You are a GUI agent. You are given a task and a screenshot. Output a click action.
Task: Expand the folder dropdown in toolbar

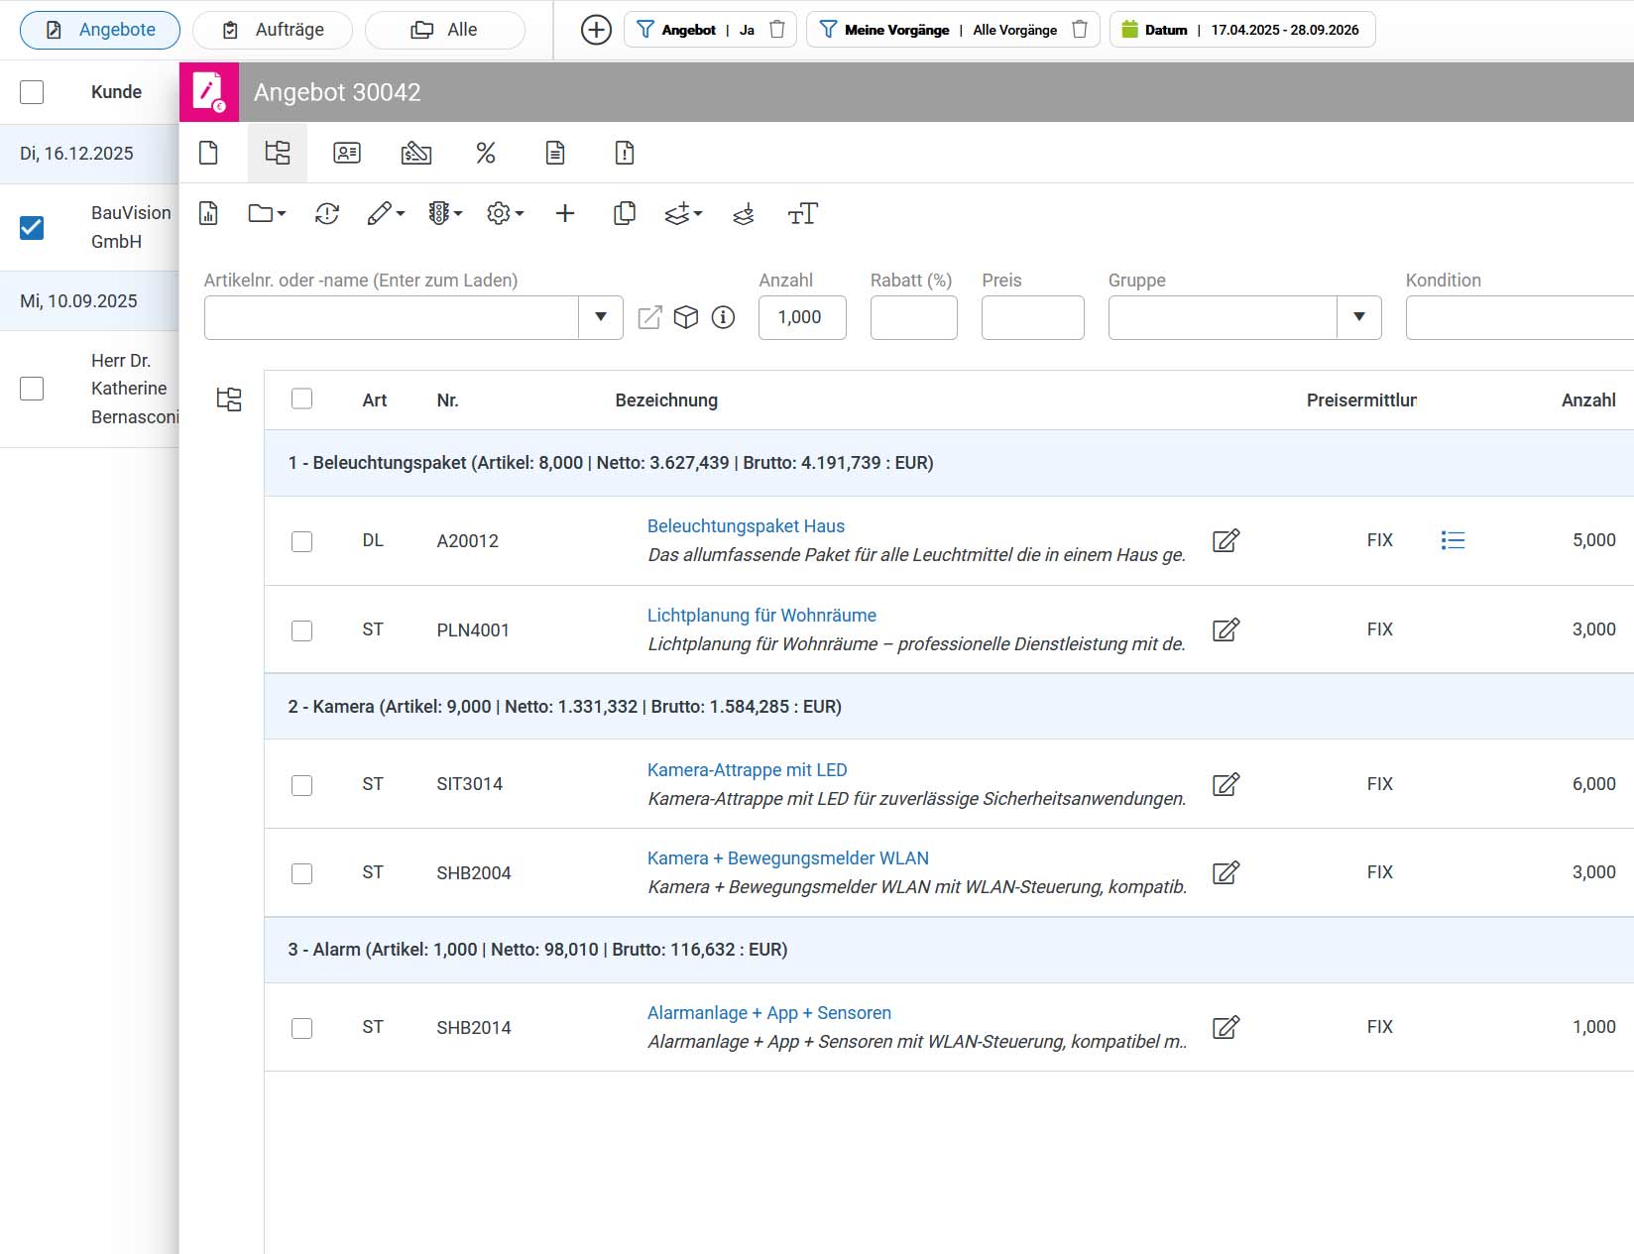coord(268,213)
